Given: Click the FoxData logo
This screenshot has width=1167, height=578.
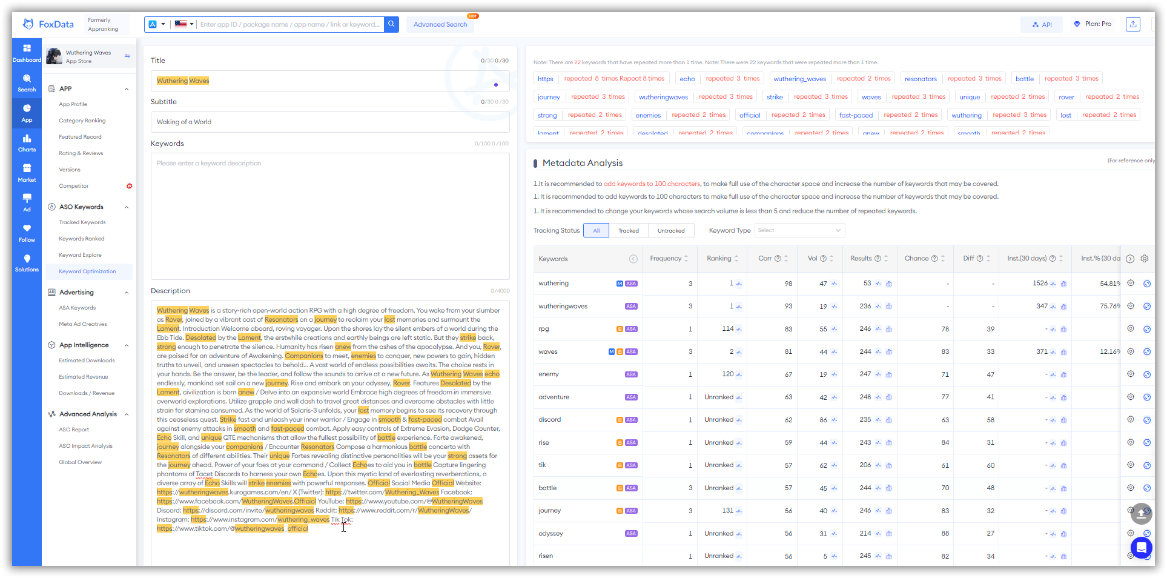Looking at the screenshot, I should (x=48, y=24).
